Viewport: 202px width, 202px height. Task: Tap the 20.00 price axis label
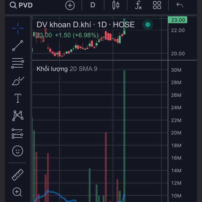click(178, 54)
